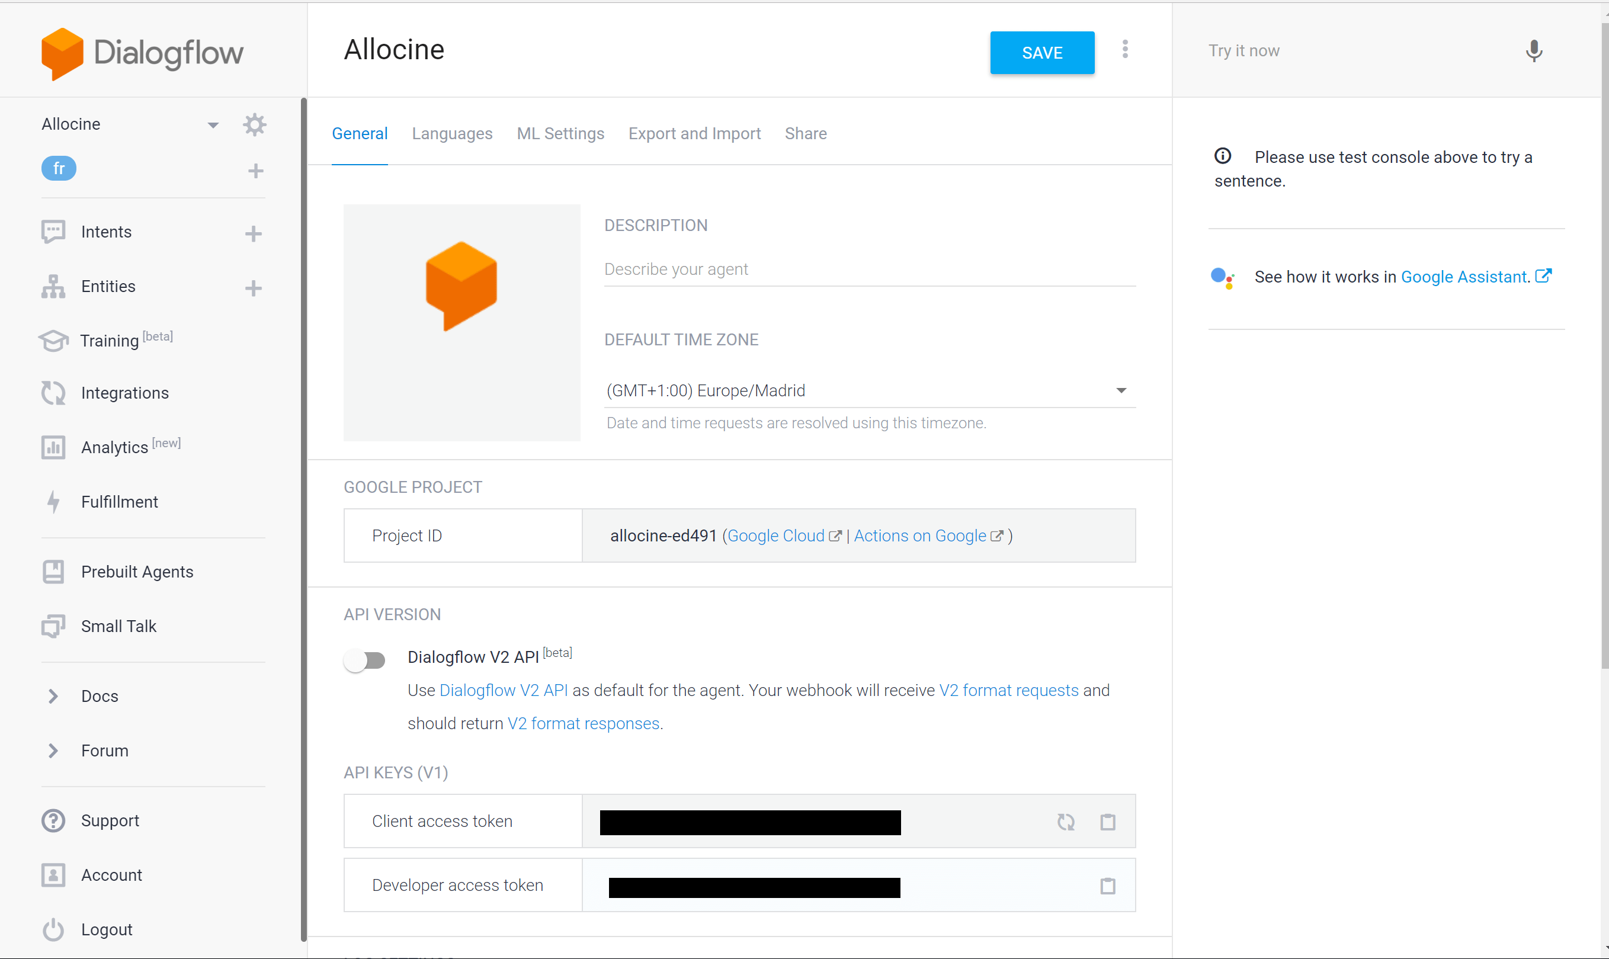Enable the Dialogflow V2 API toggle

pyautogui.click(x=364, y=660)
